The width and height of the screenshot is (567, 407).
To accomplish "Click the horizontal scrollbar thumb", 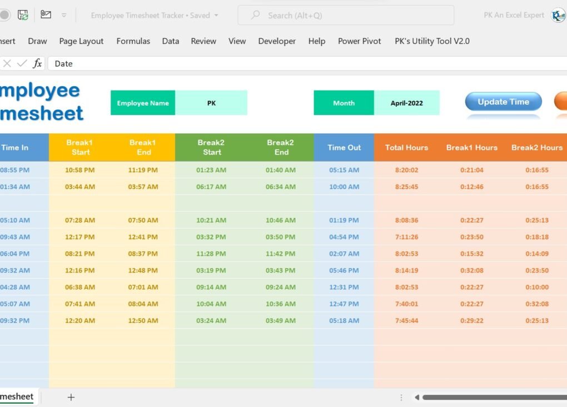I will tap(495, 397).
